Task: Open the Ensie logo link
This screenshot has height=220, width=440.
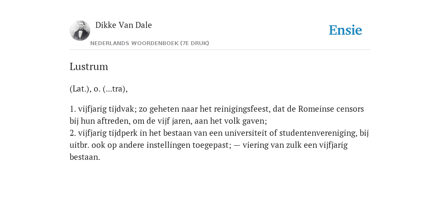Action: tap(345, 30)
